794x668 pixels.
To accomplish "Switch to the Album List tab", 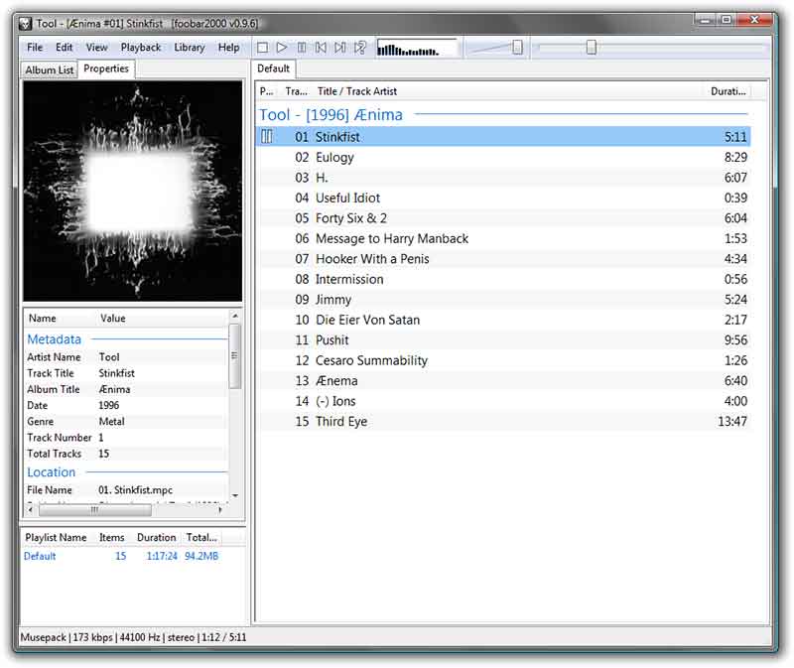I will pyautogui.click(x=49, y=69).
